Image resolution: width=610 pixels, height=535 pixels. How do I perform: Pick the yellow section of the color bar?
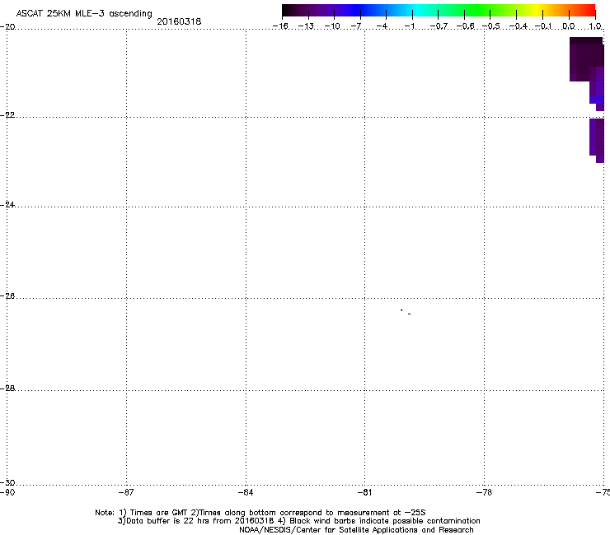(x=535, y=10)
